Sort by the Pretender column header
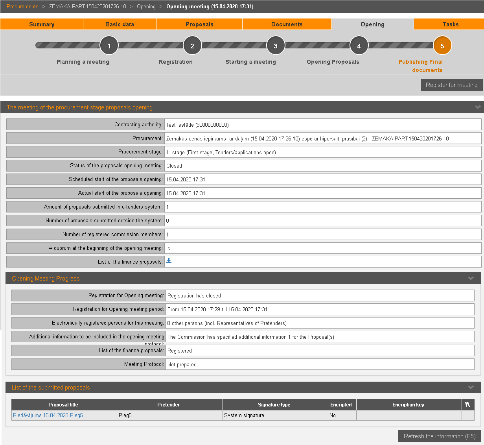Screen dimensions: 484x445 pos(168,404)
